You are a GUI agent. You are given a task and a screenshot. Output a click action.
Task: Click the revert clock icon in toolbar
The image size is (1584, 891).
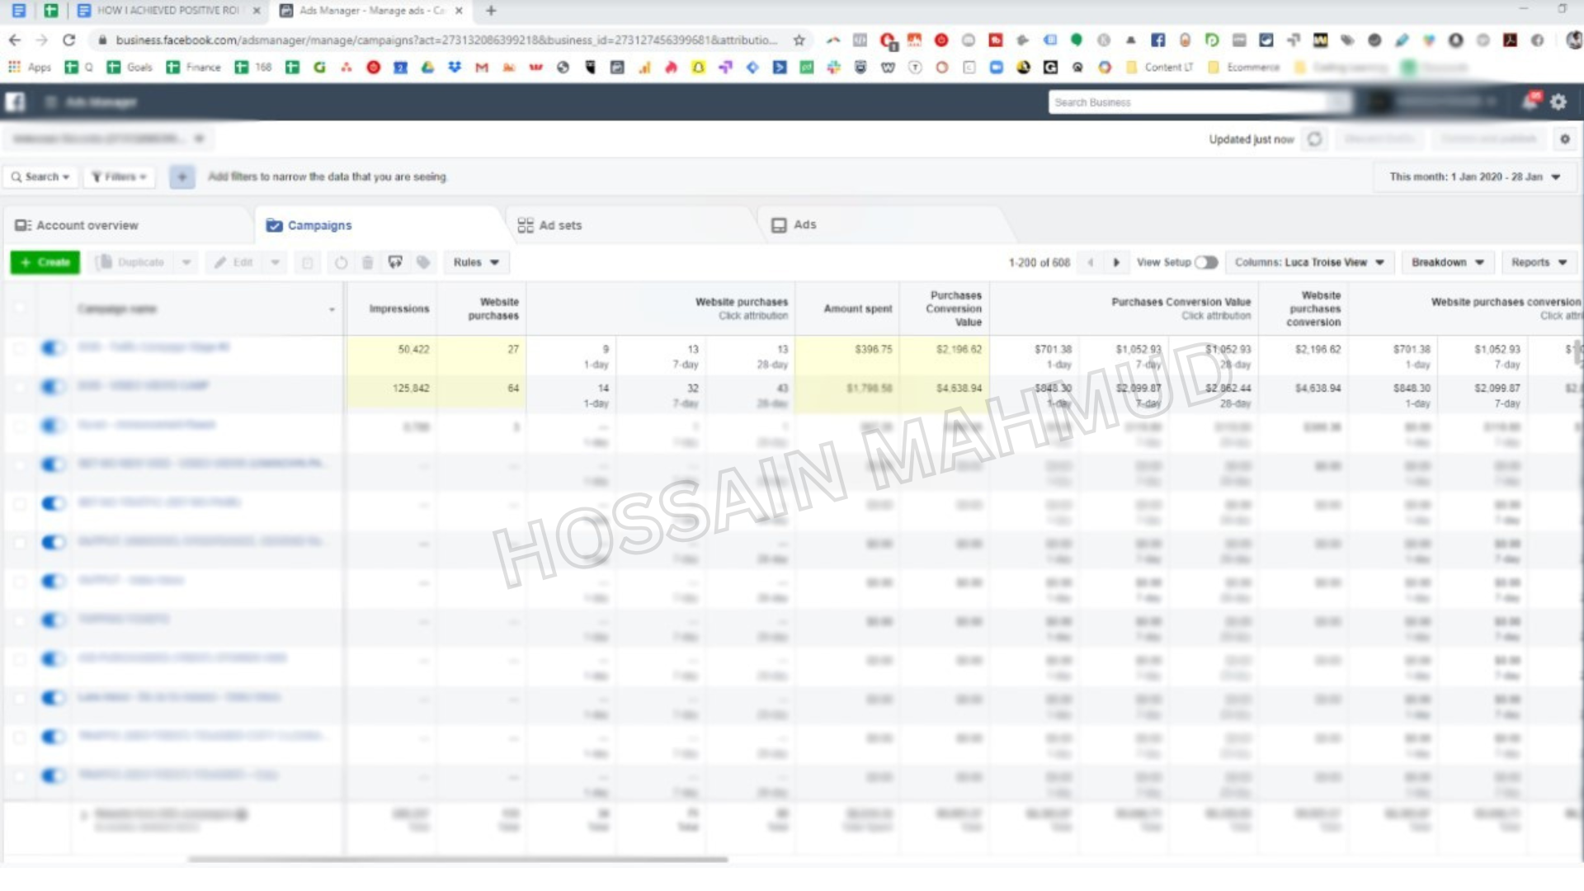[341, 262]
